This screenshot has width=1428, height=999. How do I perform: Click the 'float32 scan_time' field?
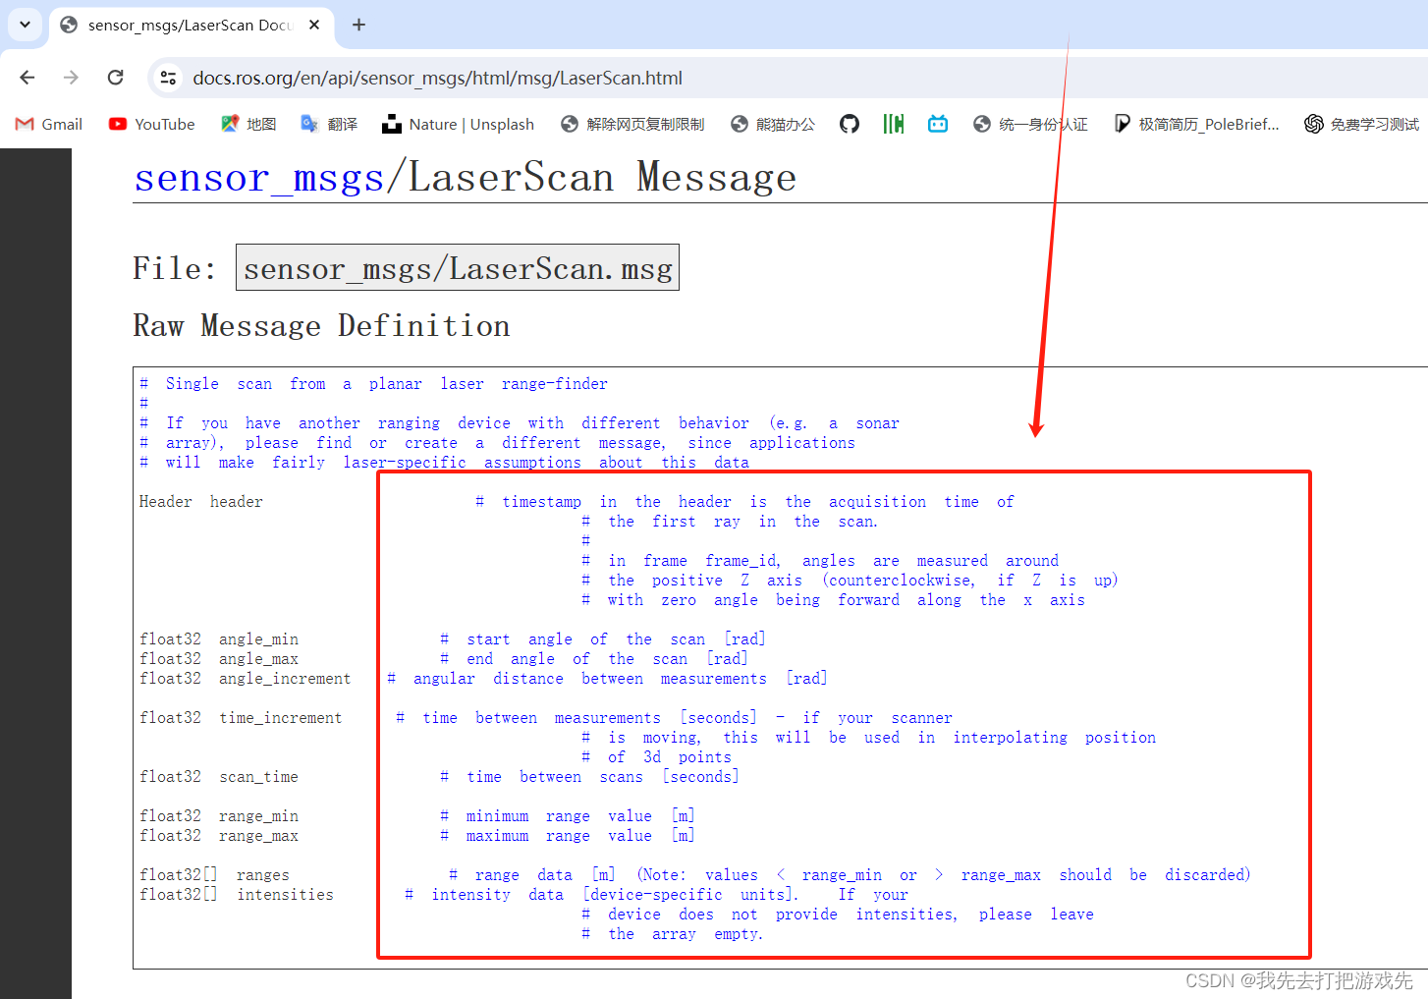[219, 776]
